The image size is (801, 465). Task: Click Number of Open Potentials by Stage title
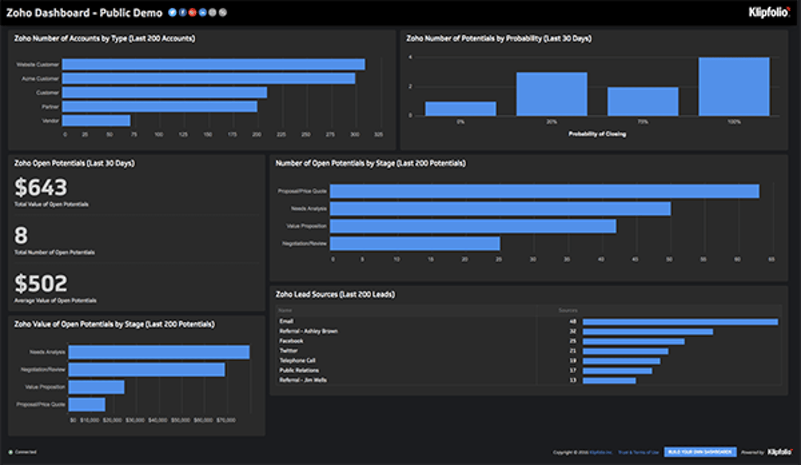click(x=371, y=163)
